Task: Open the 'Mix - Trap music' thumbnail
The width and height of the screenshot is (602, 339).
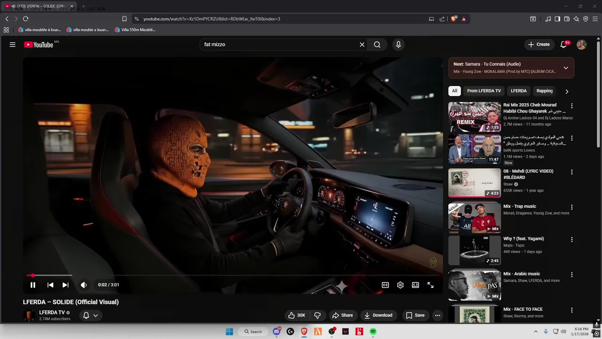Action: (475, 218)
